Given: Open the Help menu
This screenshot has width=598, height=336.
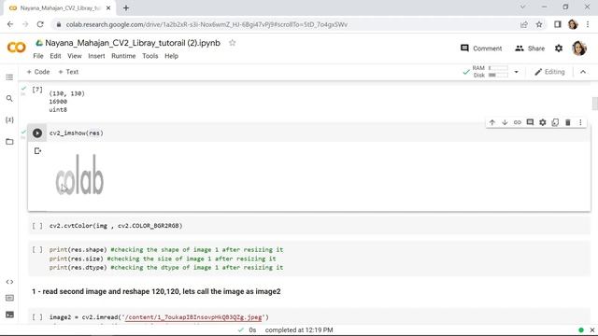Looking at the screenshot, I should coord(171,56).
